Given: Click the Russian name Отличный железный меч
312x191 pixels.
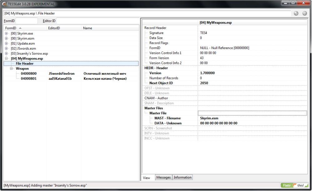Looking at the screenshot, I should [105, 73].
